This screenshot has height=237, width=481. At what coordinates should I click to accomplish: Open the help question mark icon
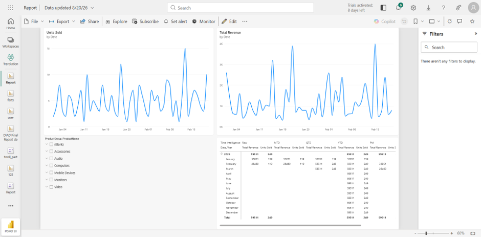click(x=443, y=8)
